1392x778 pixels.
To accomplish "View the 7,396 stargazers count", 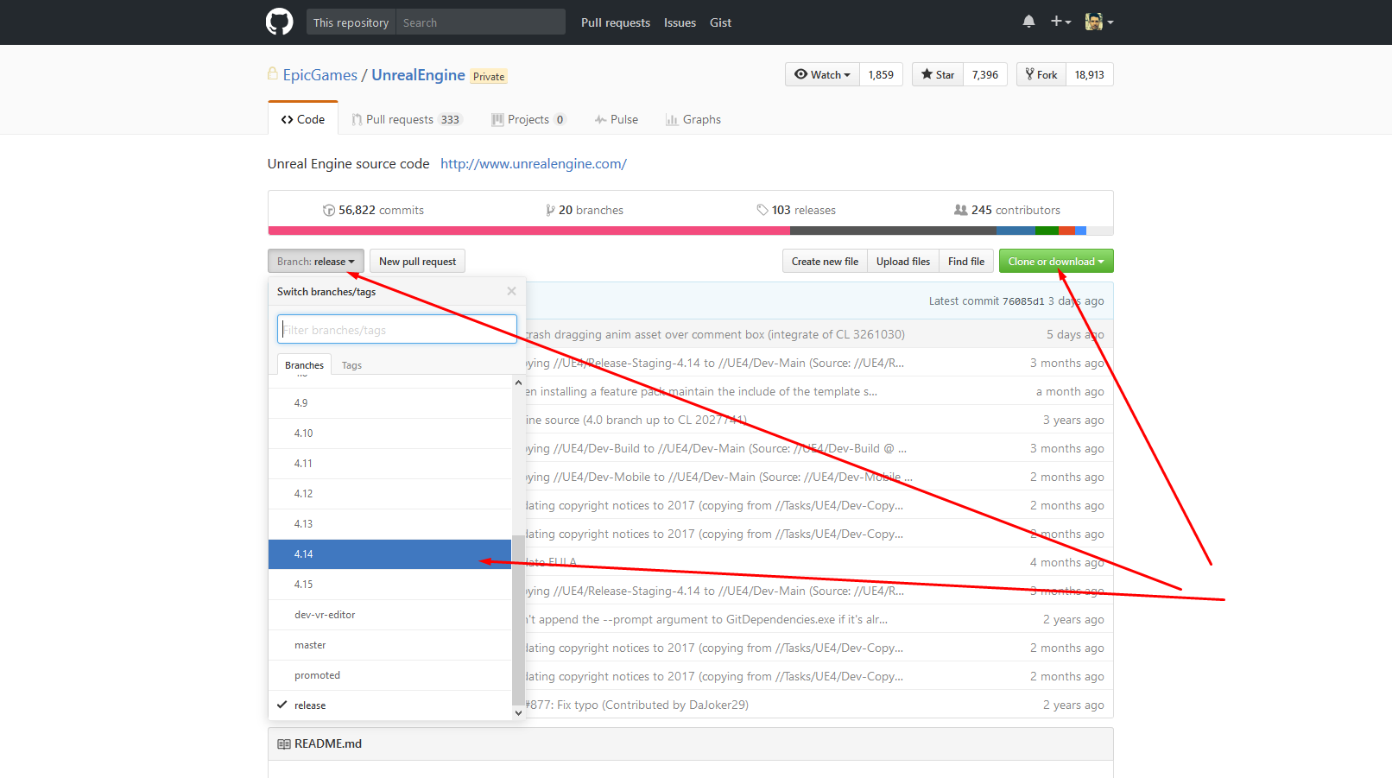I will [x=985, y=74].
